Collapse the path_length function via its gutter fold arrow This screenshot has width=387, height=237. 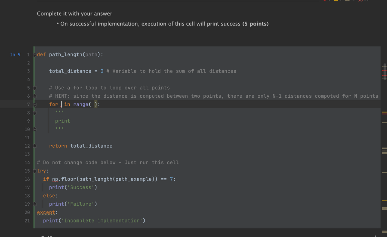coord(34,54)
